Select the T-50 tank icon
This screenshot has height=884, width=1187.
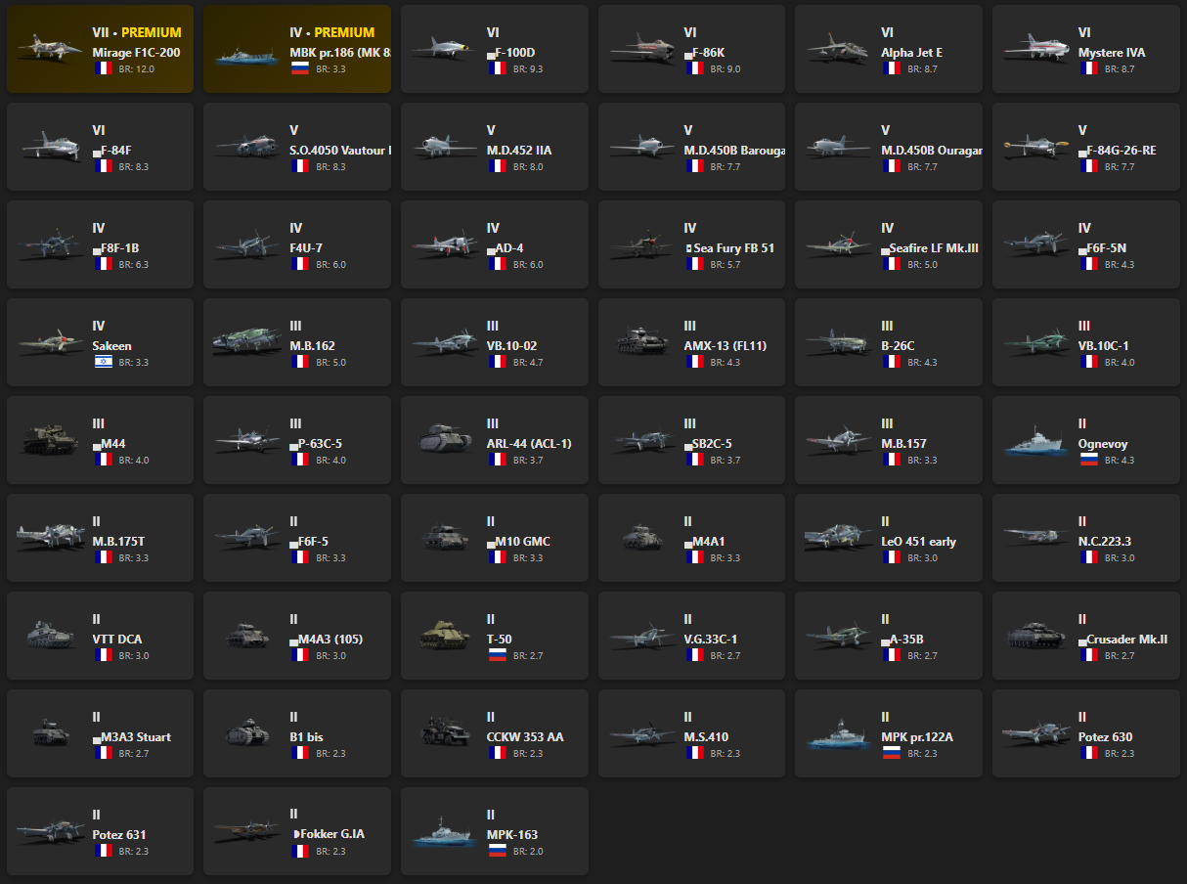[443, 636]
